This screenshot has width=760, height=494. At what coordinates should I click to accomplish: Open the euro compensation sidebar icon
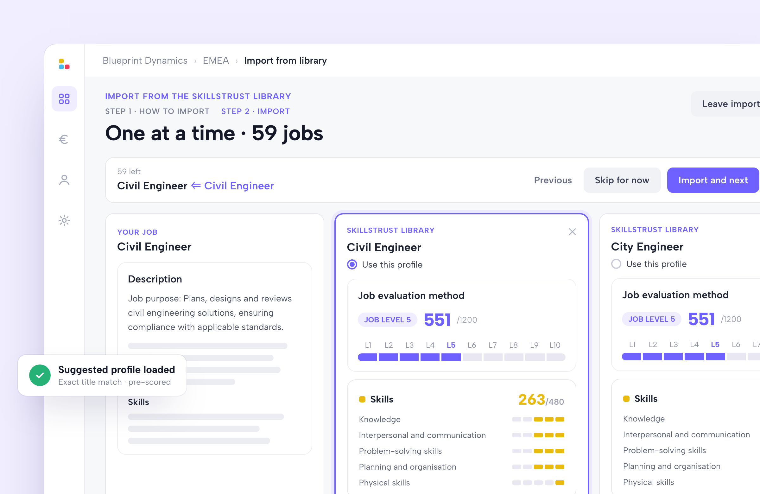click(x=64, y=140)
